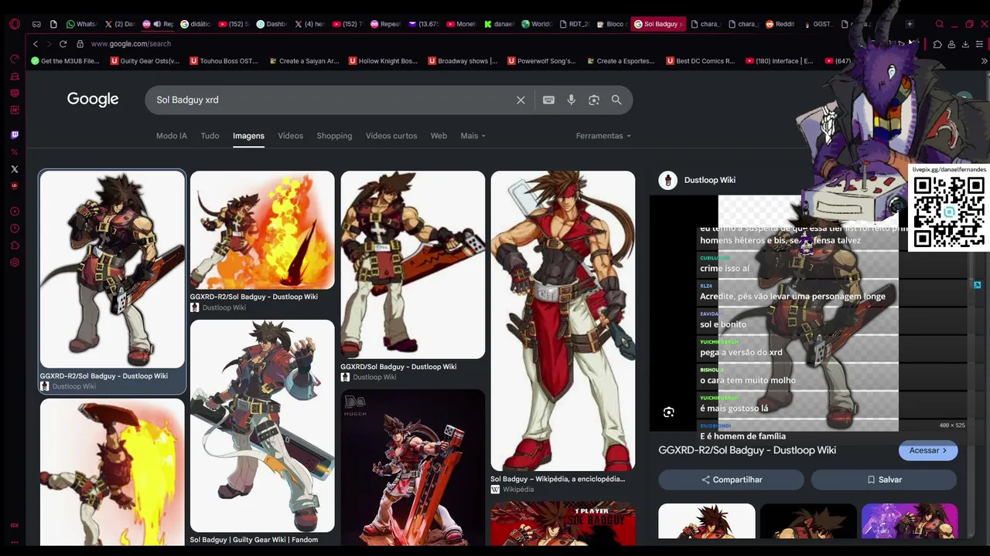Open X (Twitter) panel in the sidebar
The image size is (990, 556).
(x=14, y=169)
